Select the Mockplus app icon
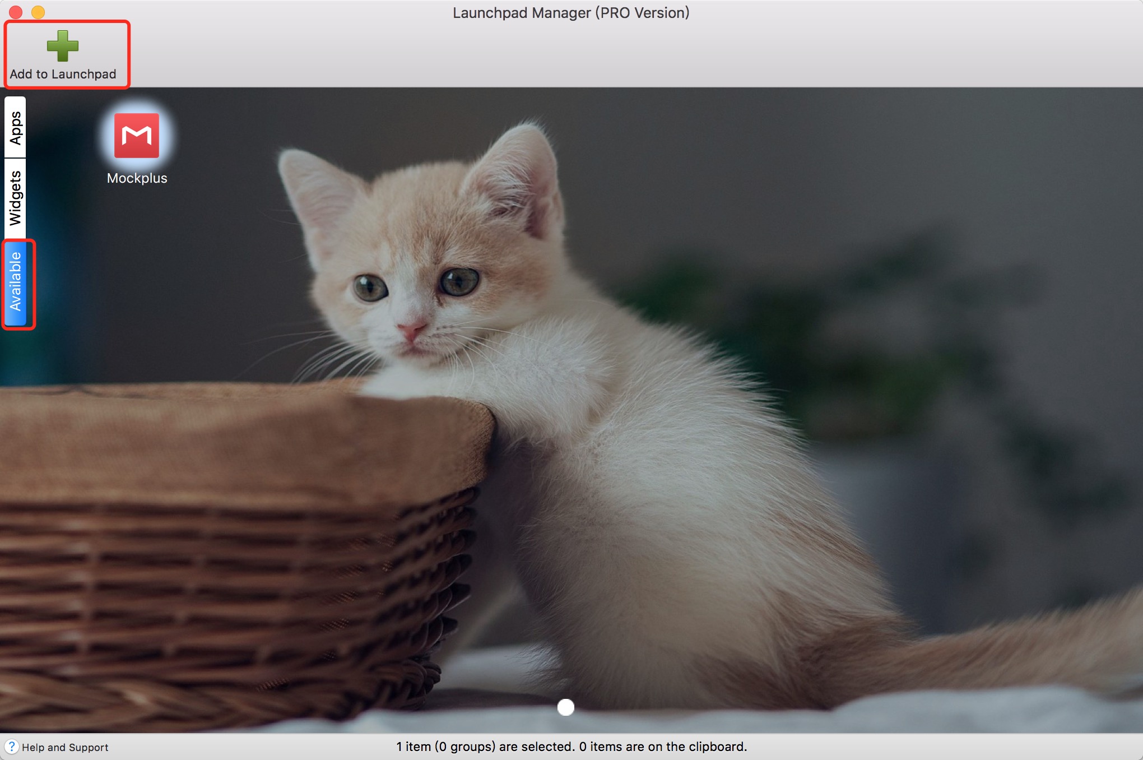The image size is (1143, 760). pyautogui.click(x=137, y=136)
